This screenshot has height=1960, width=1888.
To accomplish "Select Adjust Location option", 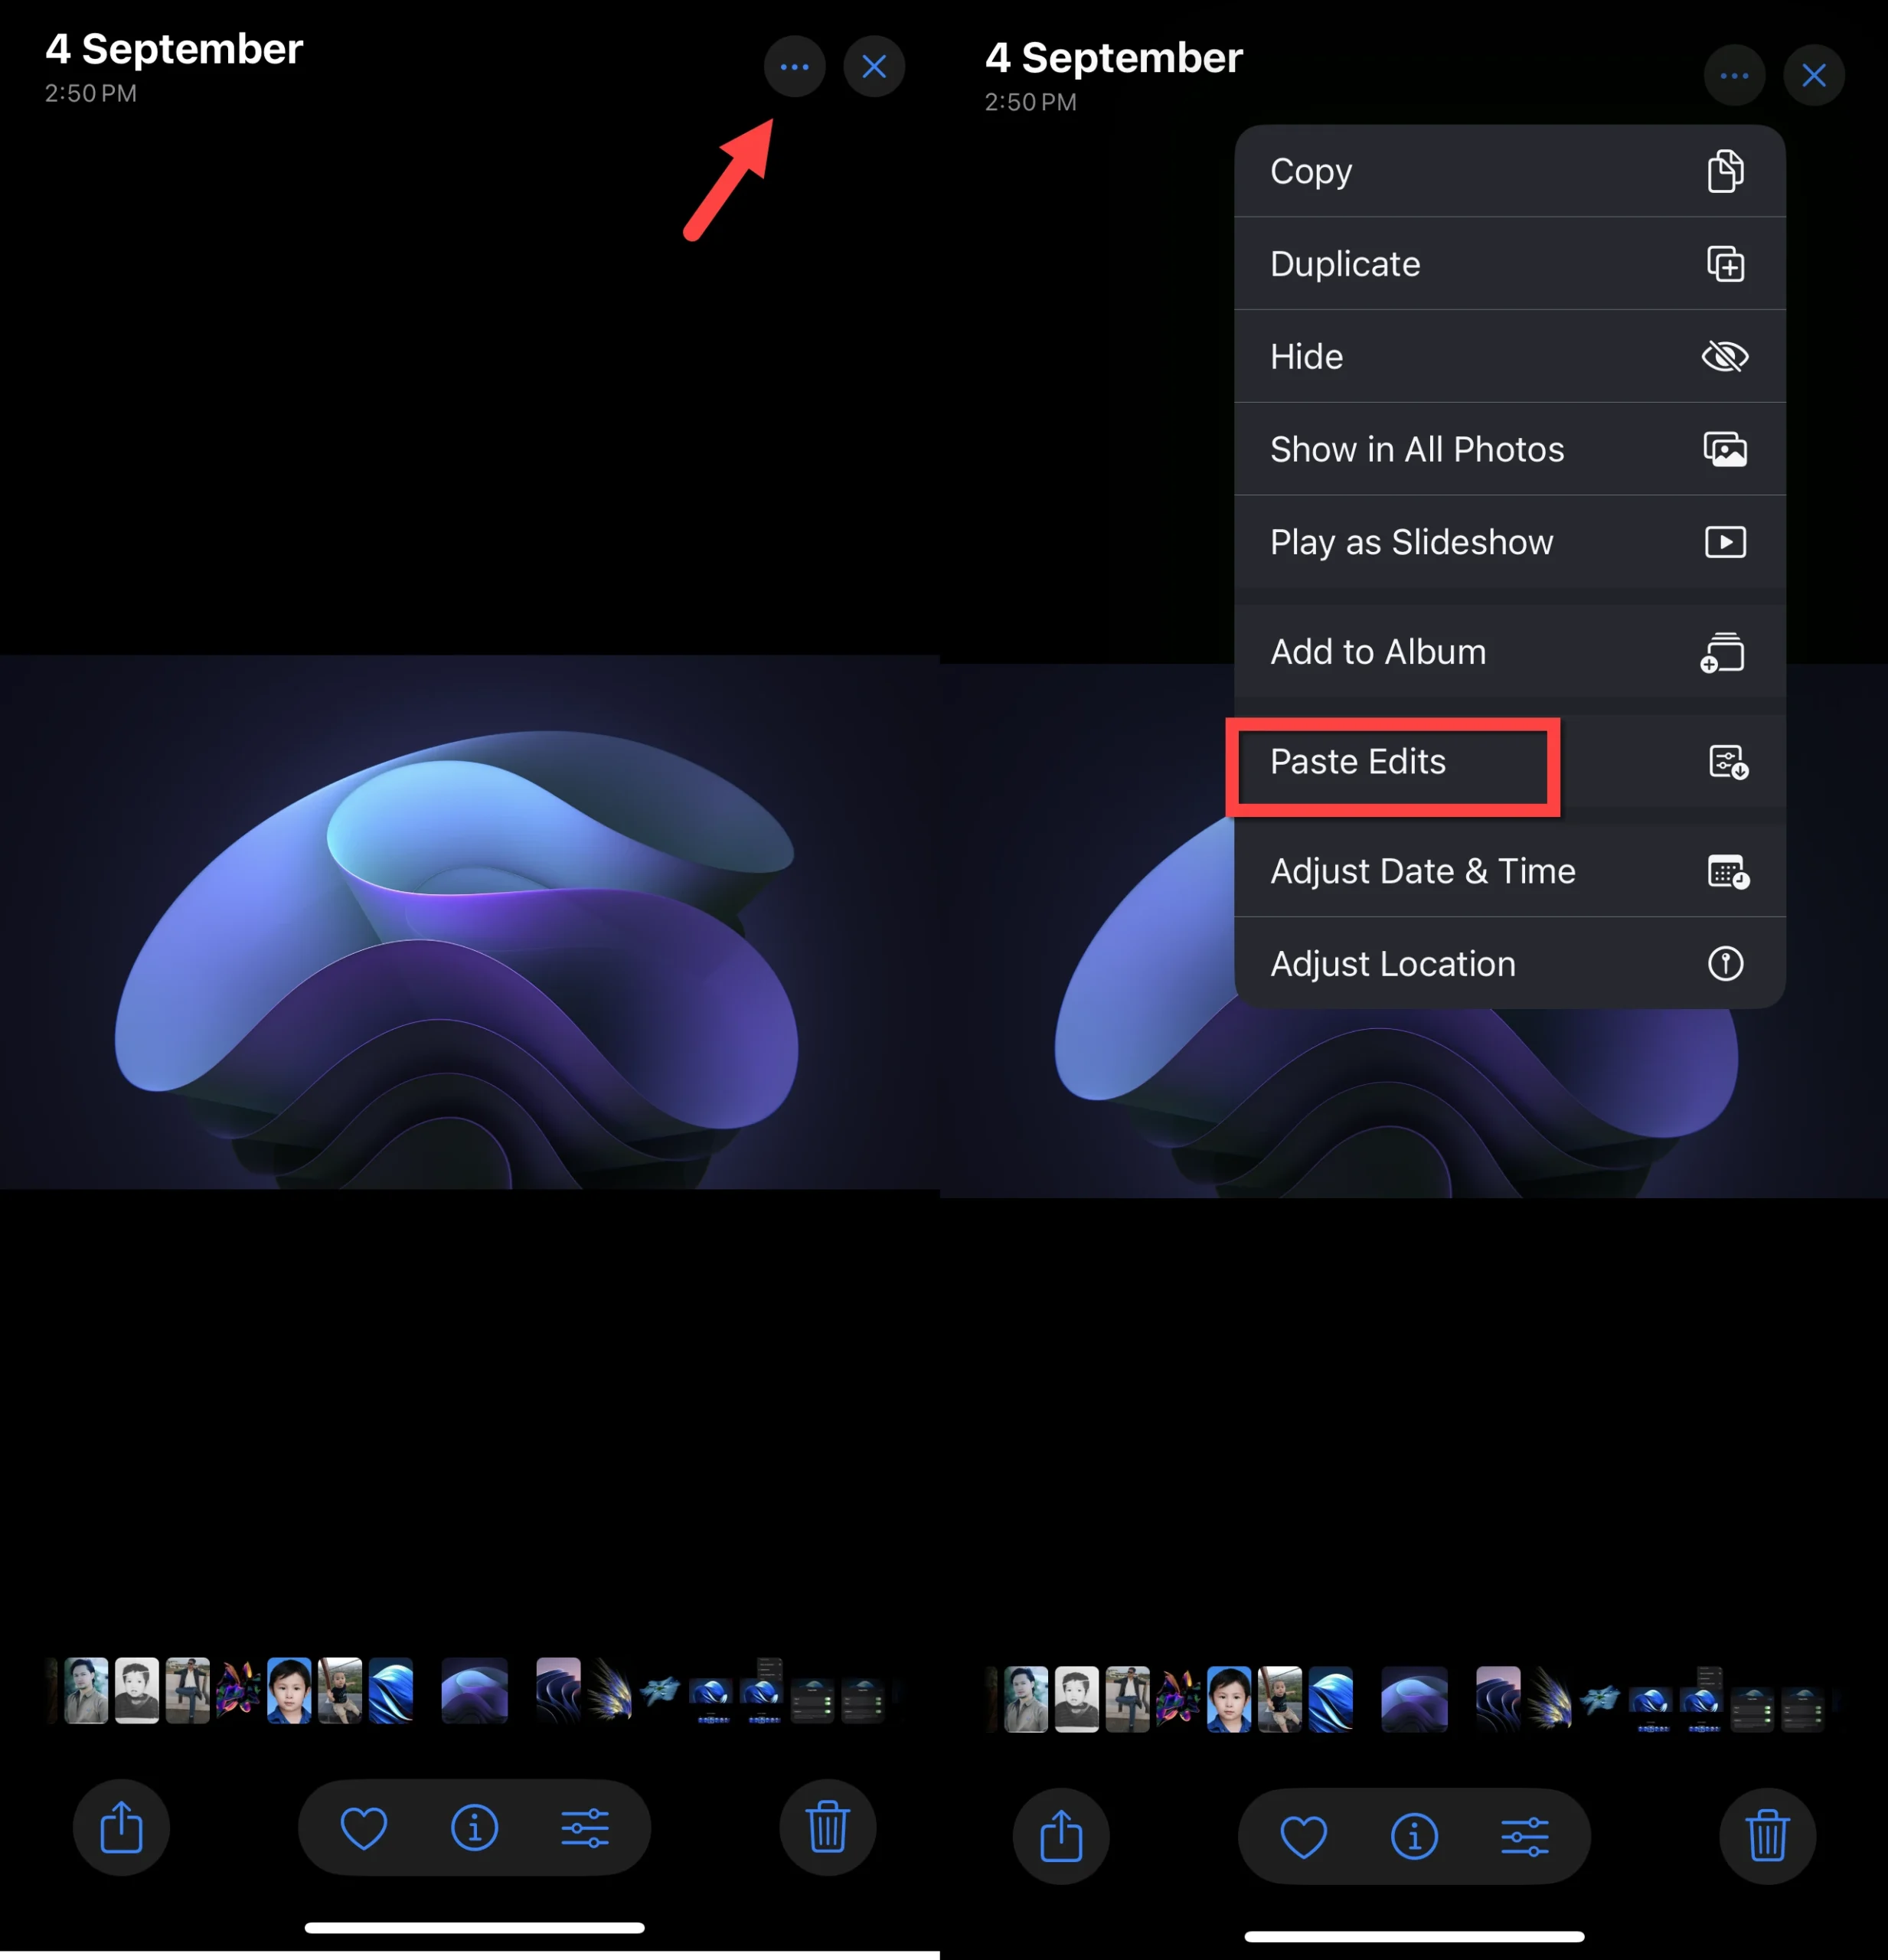I will coord(1508,962).
